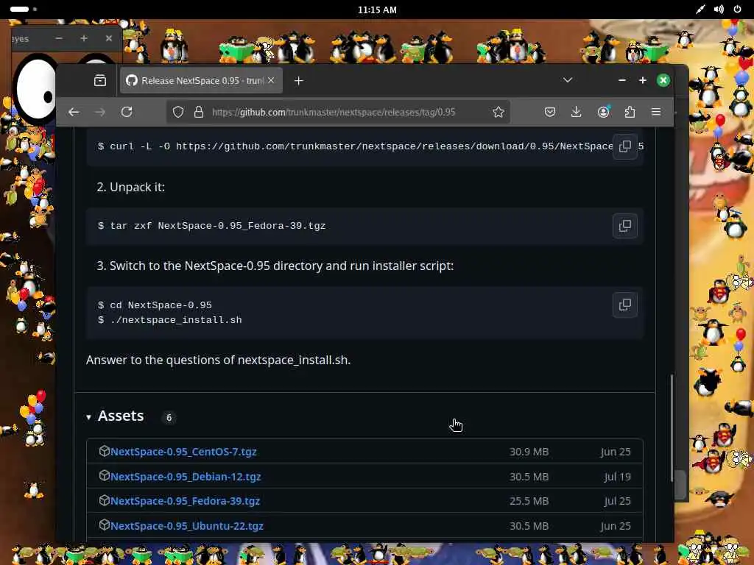Copy the curl download command
754x565 pixels.
click(624, 146)
